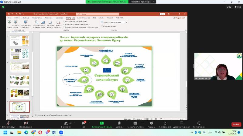Select slide 8 thumbnail
Viewport: 243px width, 136px height.
pos(19,93)
